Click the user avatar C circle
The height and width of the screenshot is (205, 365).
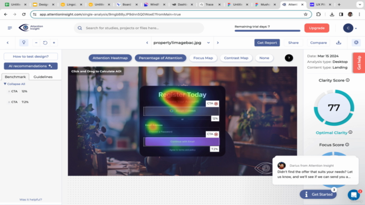coord(348,28)
